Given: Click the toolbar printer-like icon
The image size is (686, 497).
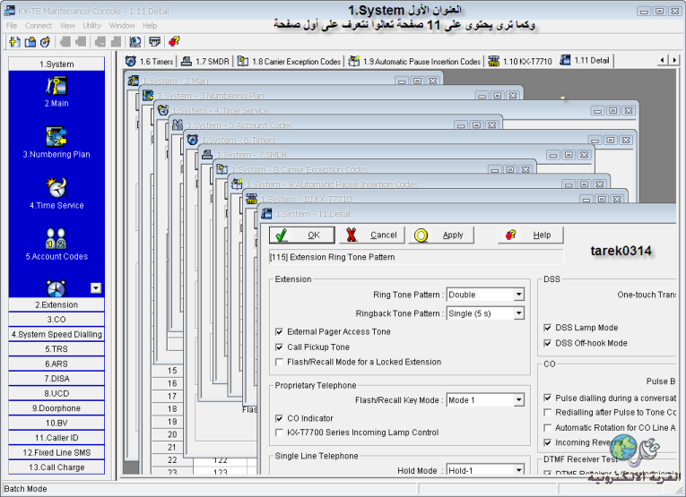Looking at the screenshot, I should (154, 42).
